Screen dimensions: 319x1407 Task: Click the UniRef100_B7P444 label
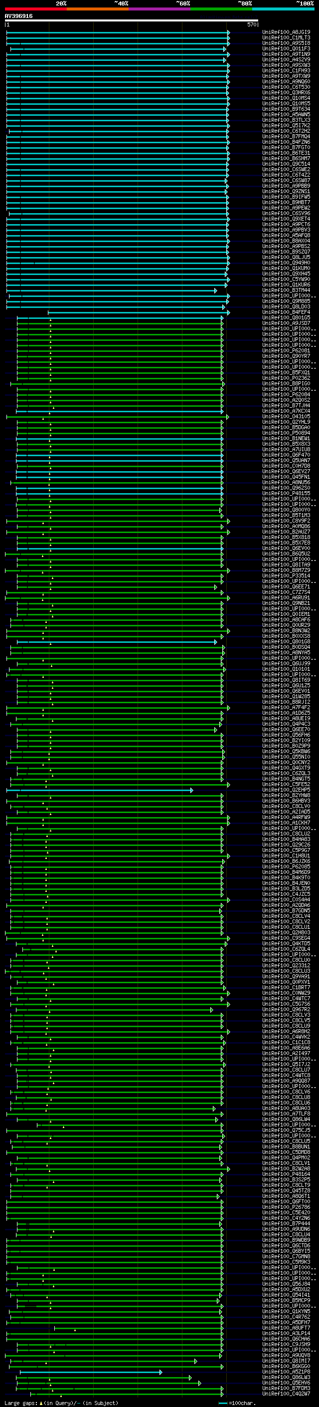(x=286, y=1223)
